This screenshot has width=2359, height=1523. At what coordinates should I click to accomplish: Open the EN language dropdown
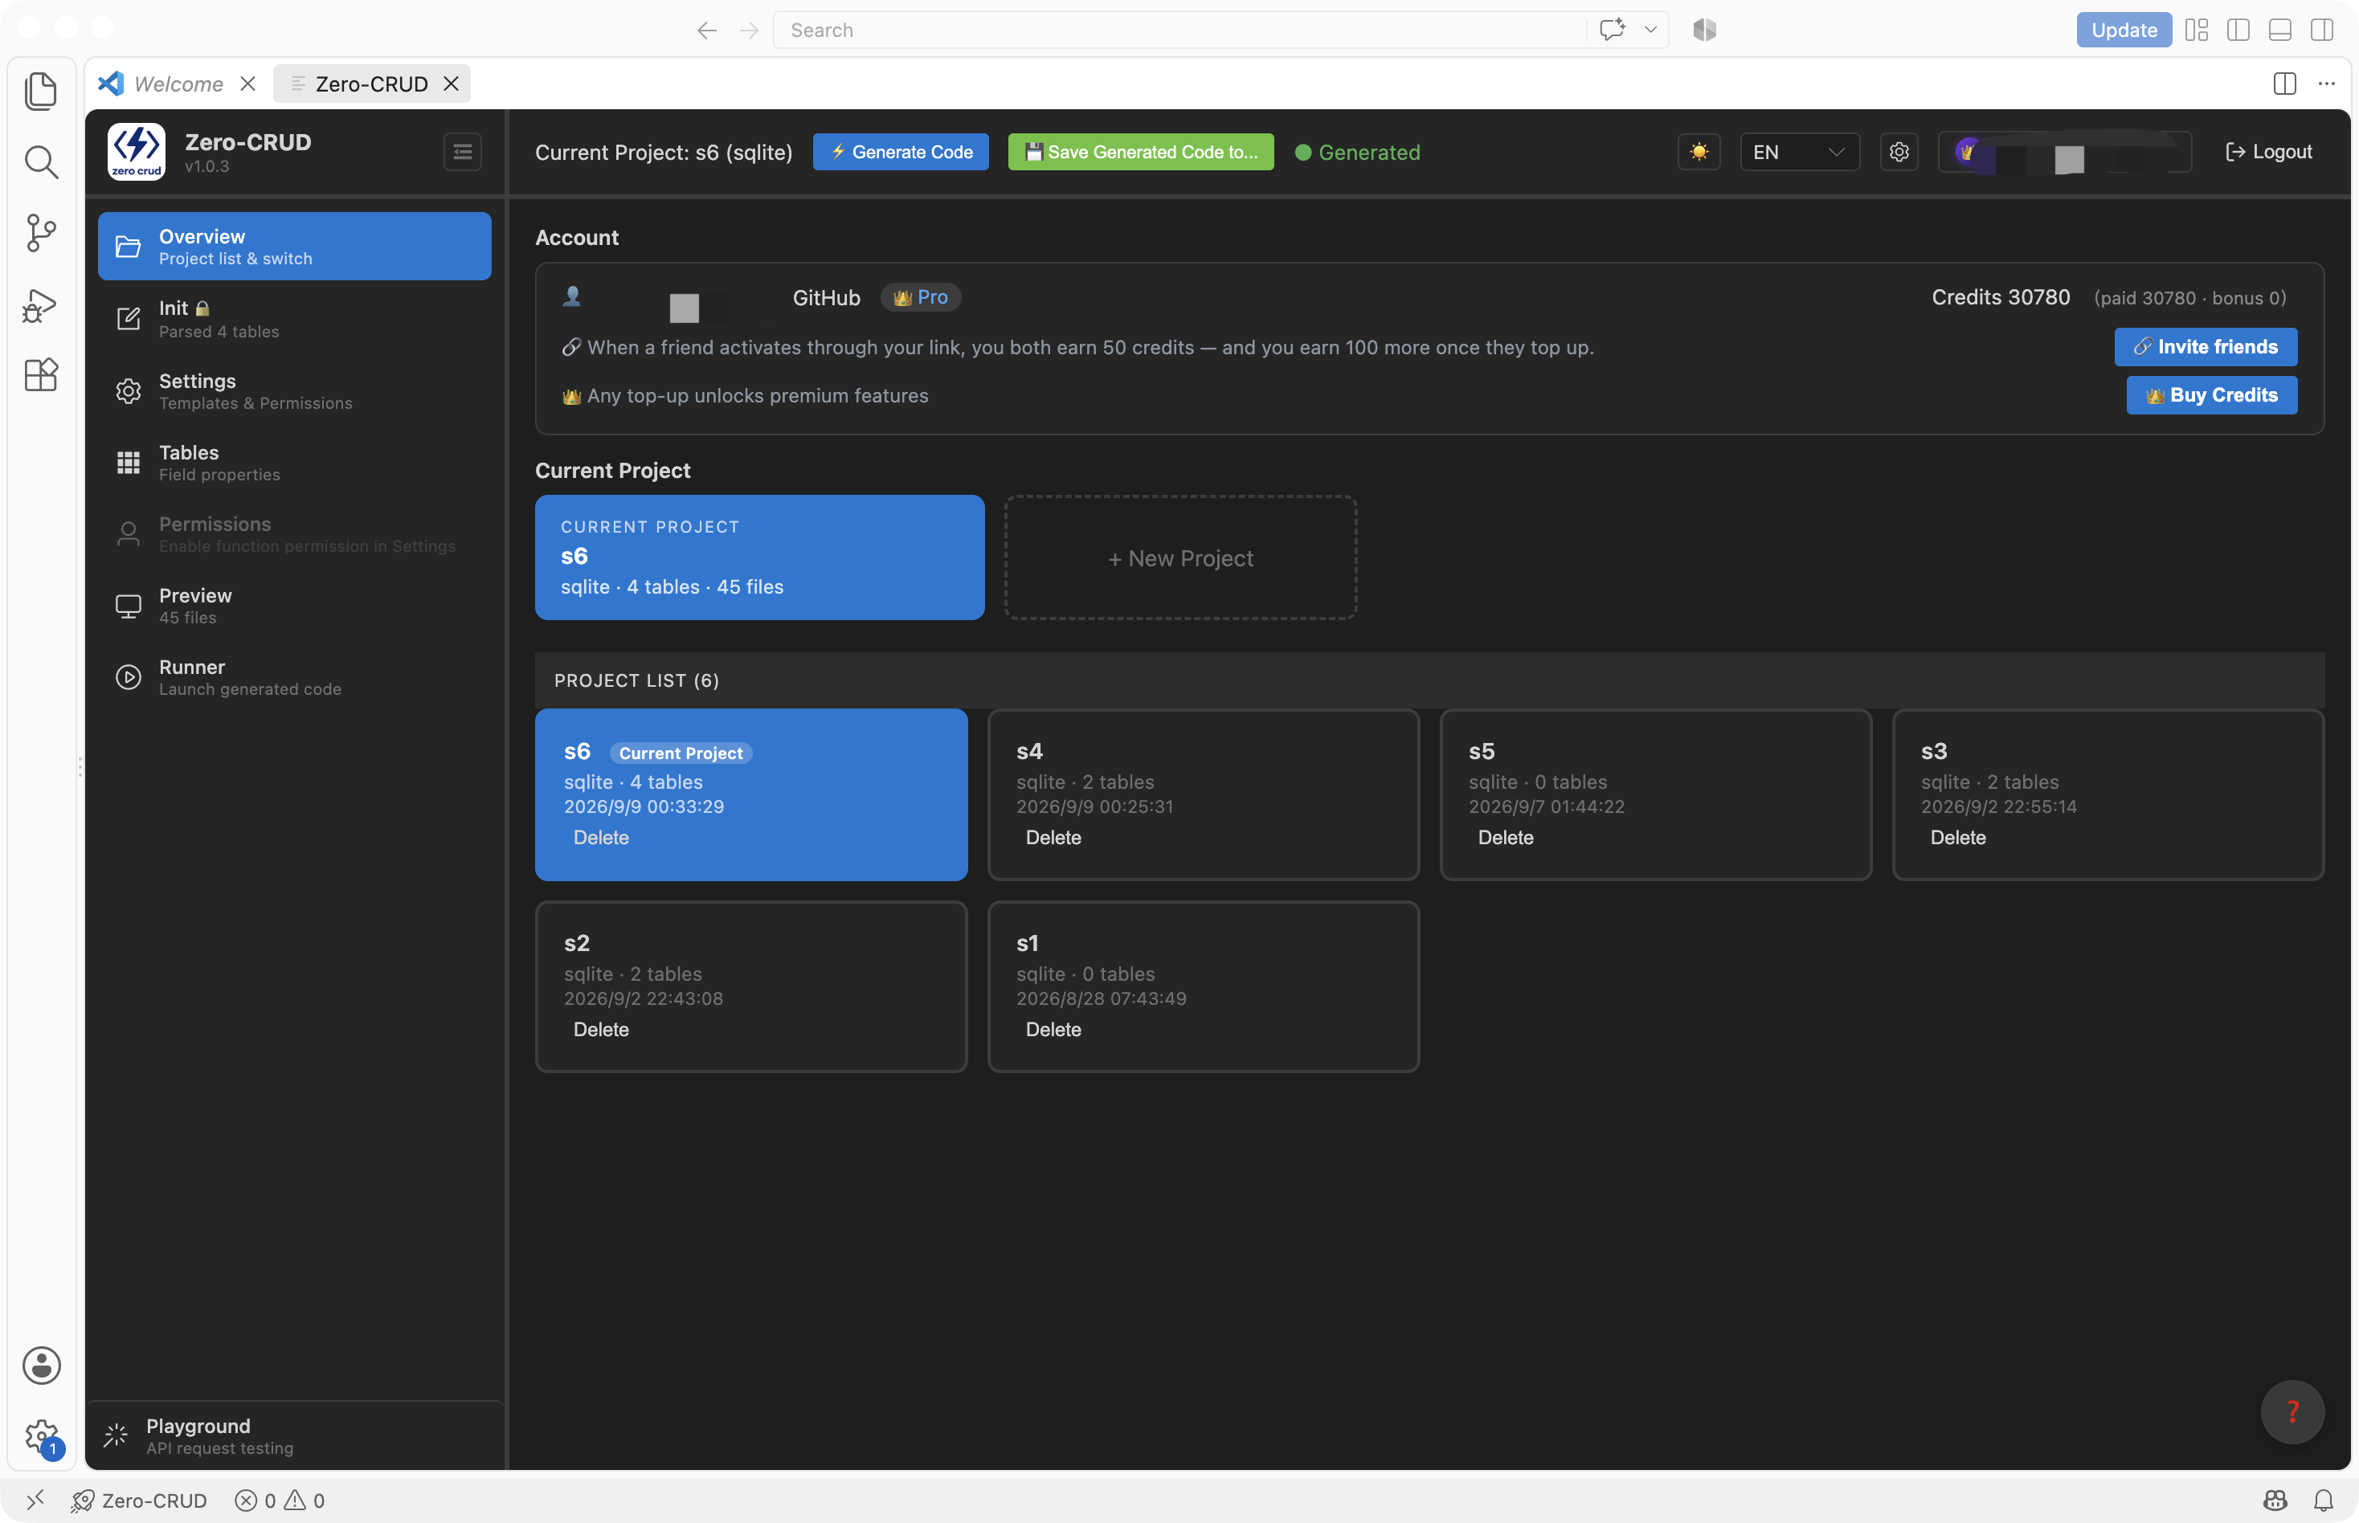(1799, 153)
